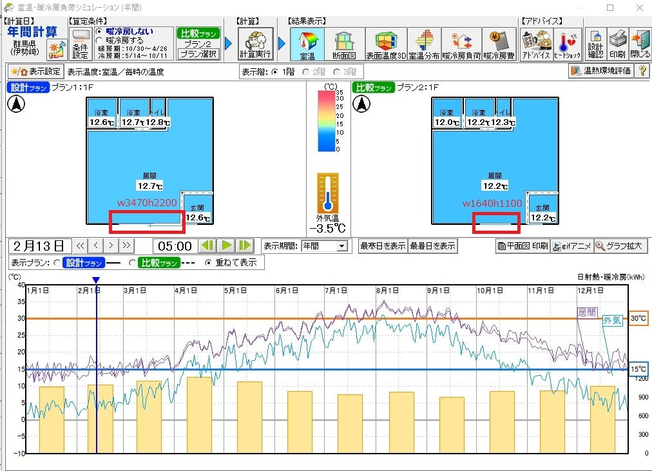Open 表示設定 display settings

(x=36, y=72)
